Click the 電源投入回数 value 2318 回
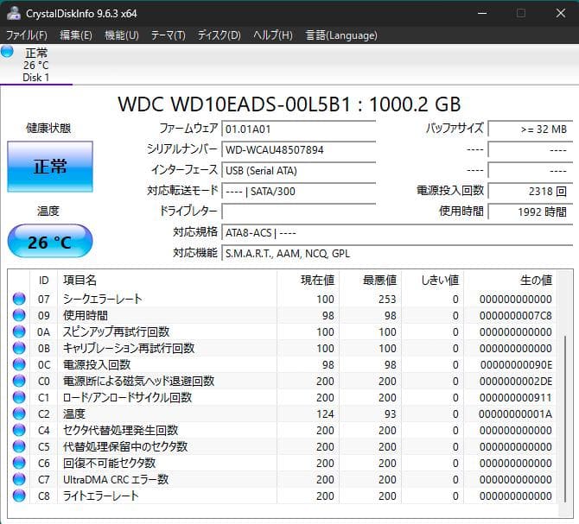Image resolution: width=579 pixels, height=524 pixels. pos(531,191)
